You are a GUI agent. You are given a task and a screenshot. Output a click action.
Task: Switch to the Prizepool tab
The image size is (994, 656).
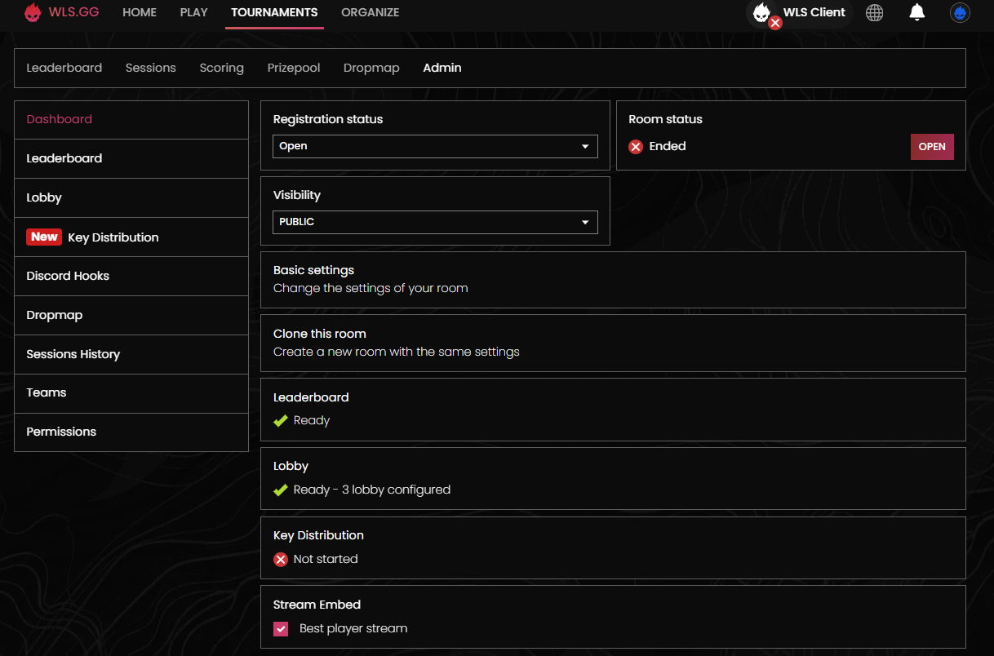coord(294,68)
